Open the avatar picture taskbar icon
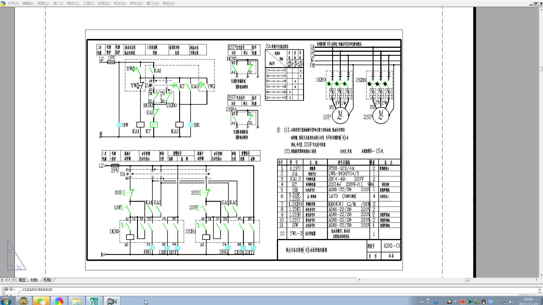This screenshot has width=543, height=305. point(24,301)
